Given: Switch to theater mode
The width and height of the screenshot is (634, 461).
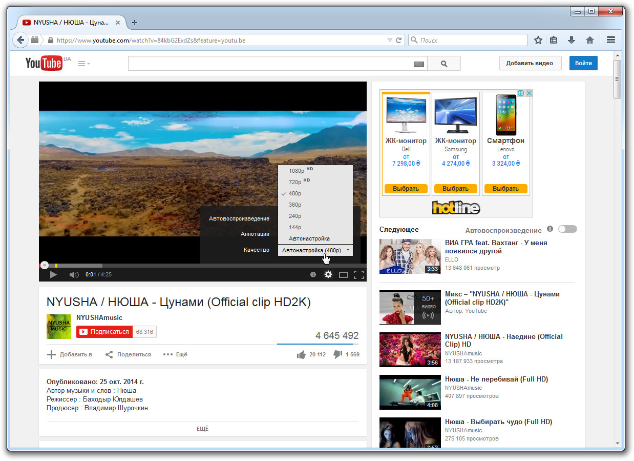Looking at the screenshot, I should point(344,275).
